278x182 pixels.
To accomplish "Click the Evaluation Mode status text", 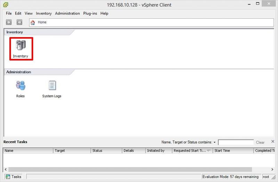I will (230, 176).
